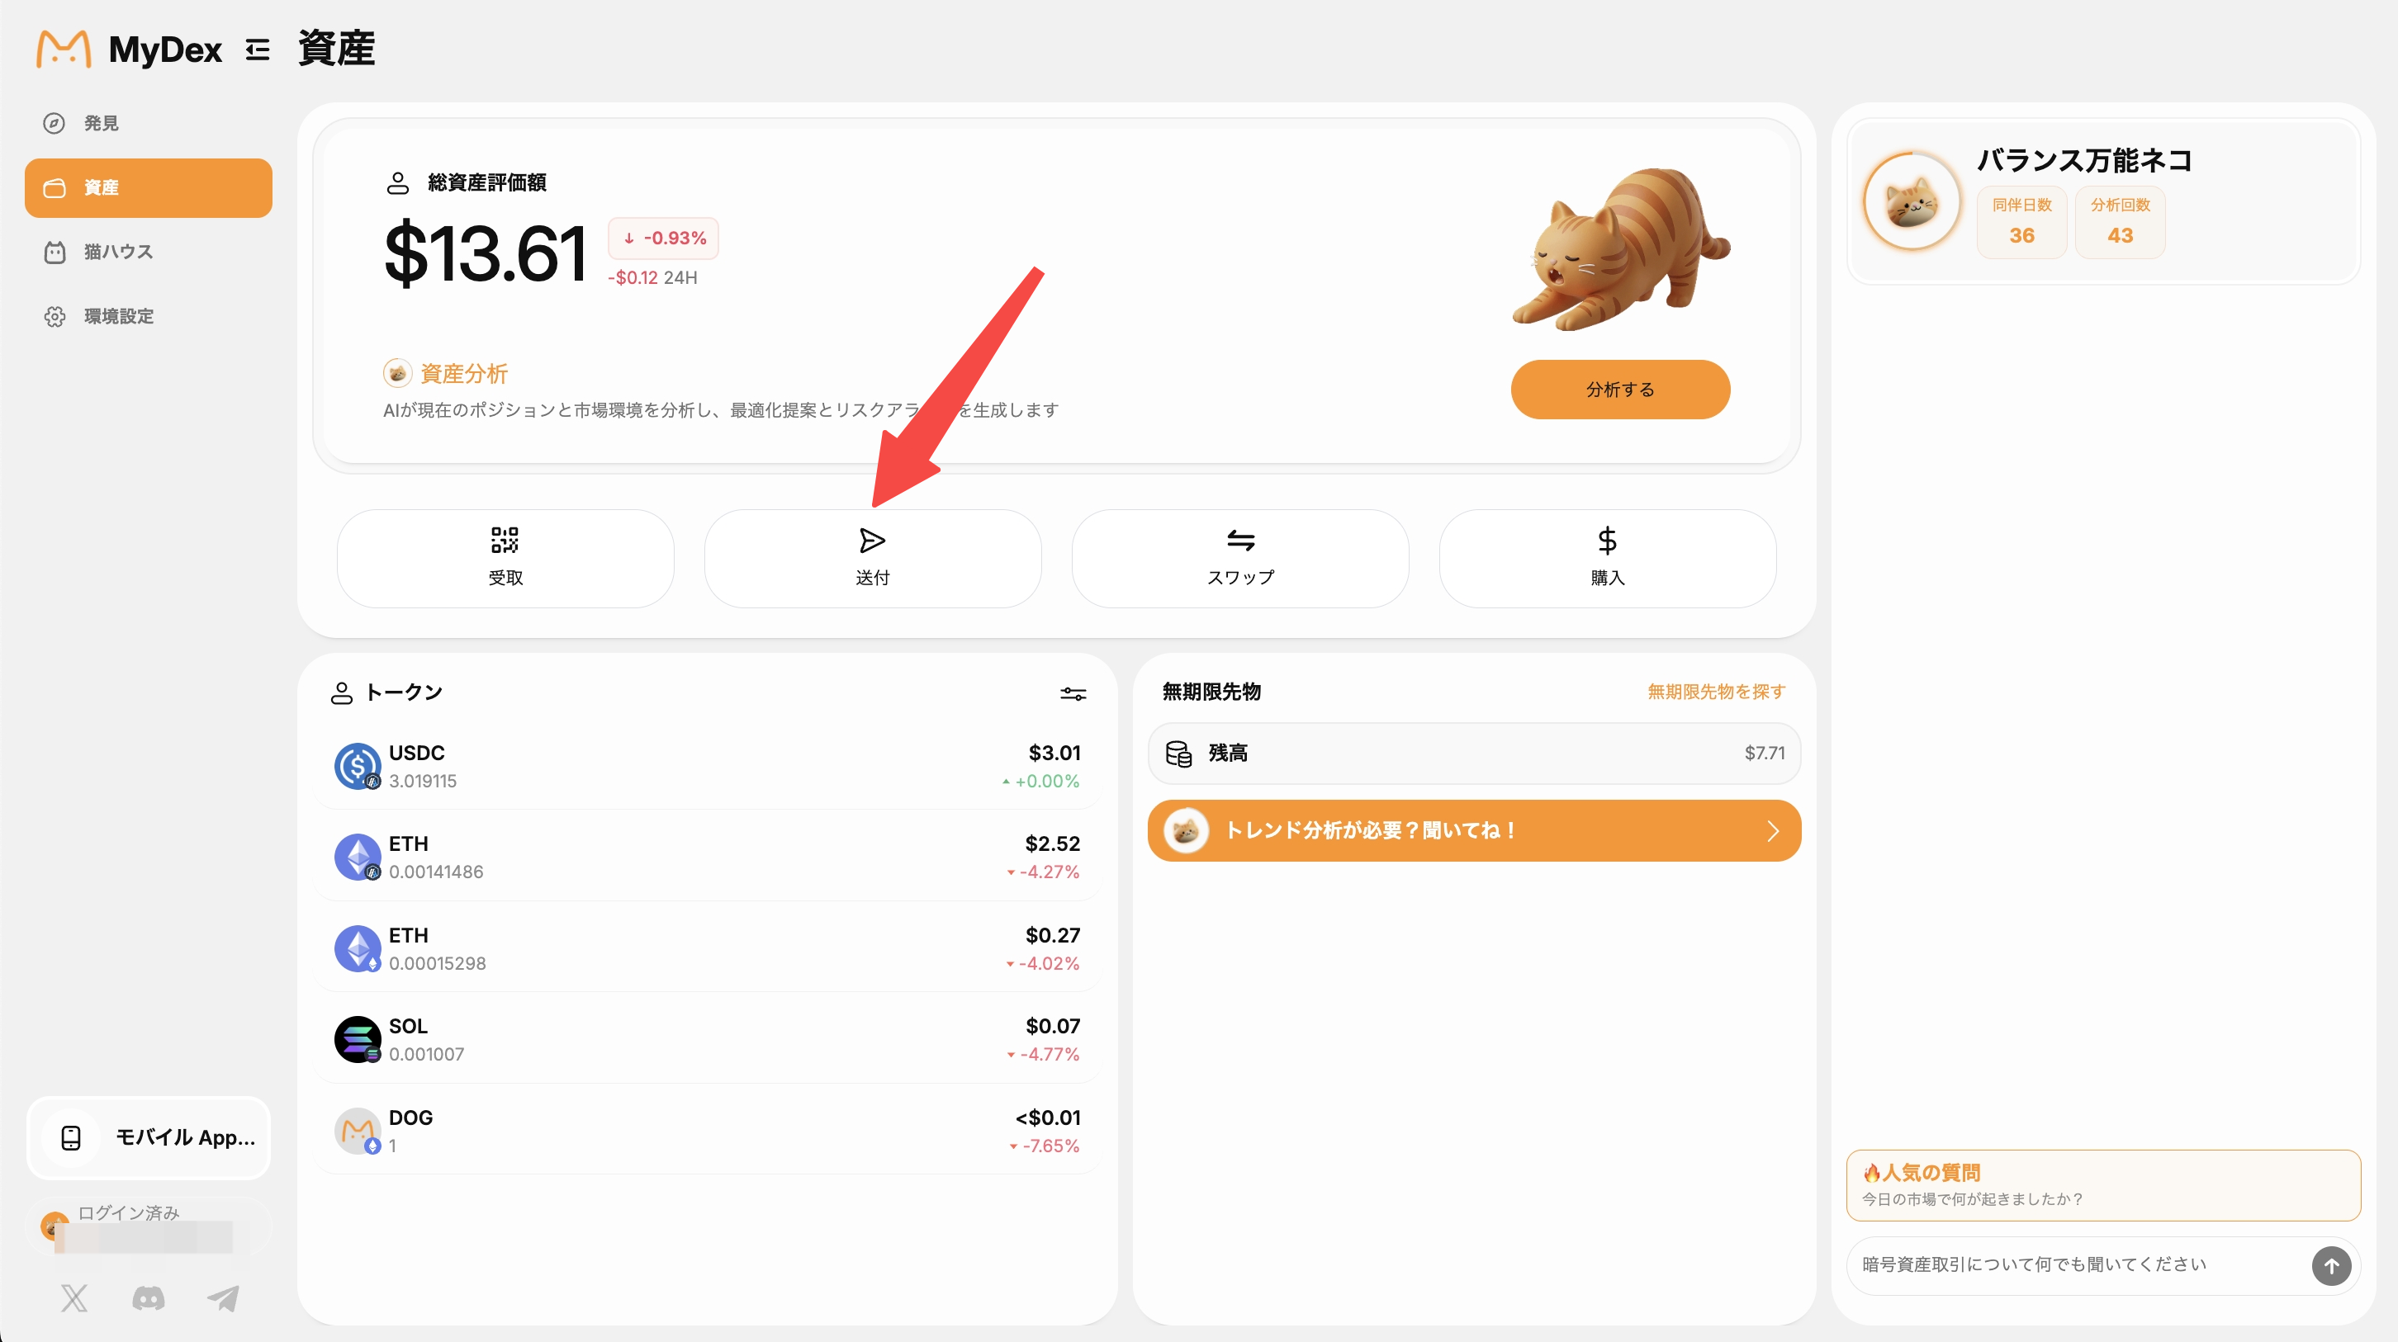Expand the 残高 perpetuals balance row
Viewport: 2398px width, 1342px height.
tap(1474, 753)
